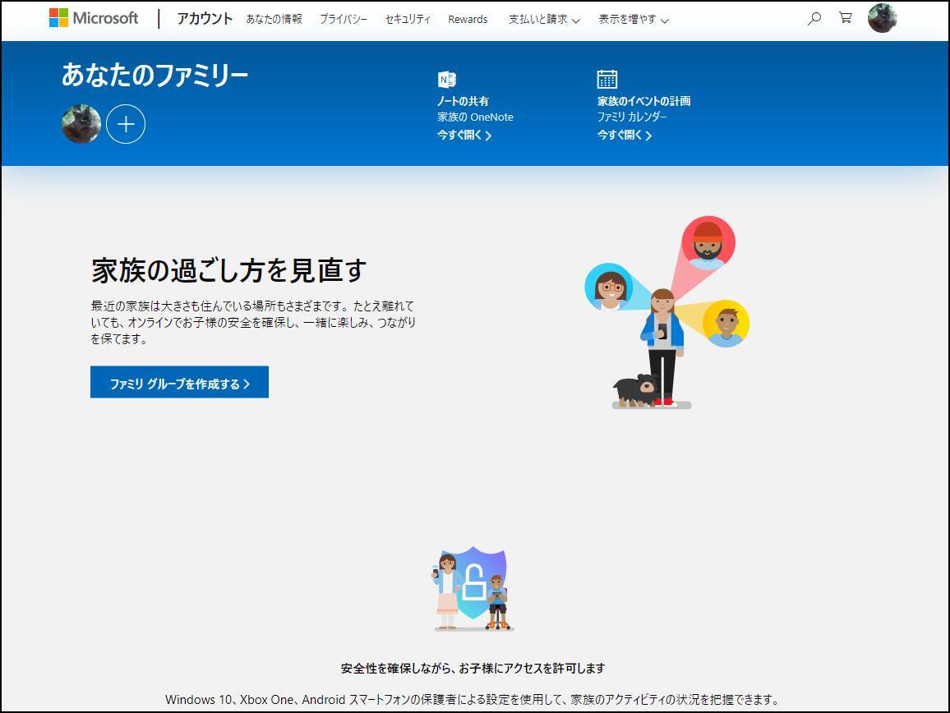The height and width of the screenshot is (713, 950).
Task: Click the アカウント header link
Action: coord(205,18)
